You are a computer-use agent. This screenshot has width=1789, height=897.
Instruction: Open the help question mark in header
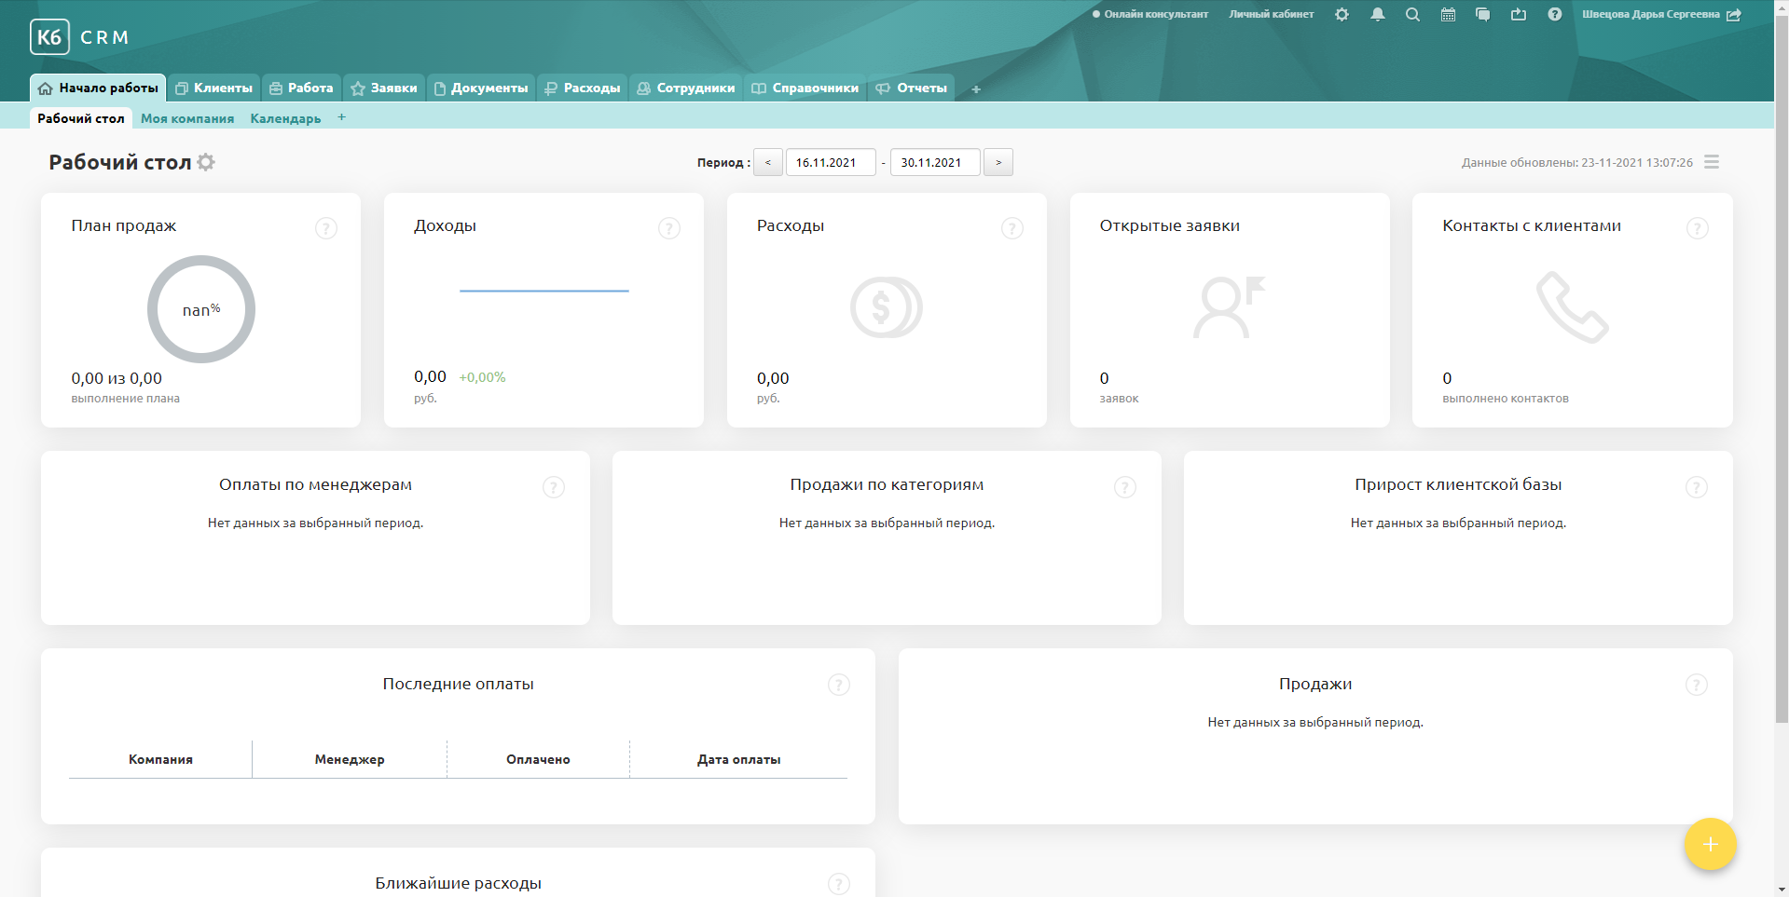click(x=1554, y=14)
